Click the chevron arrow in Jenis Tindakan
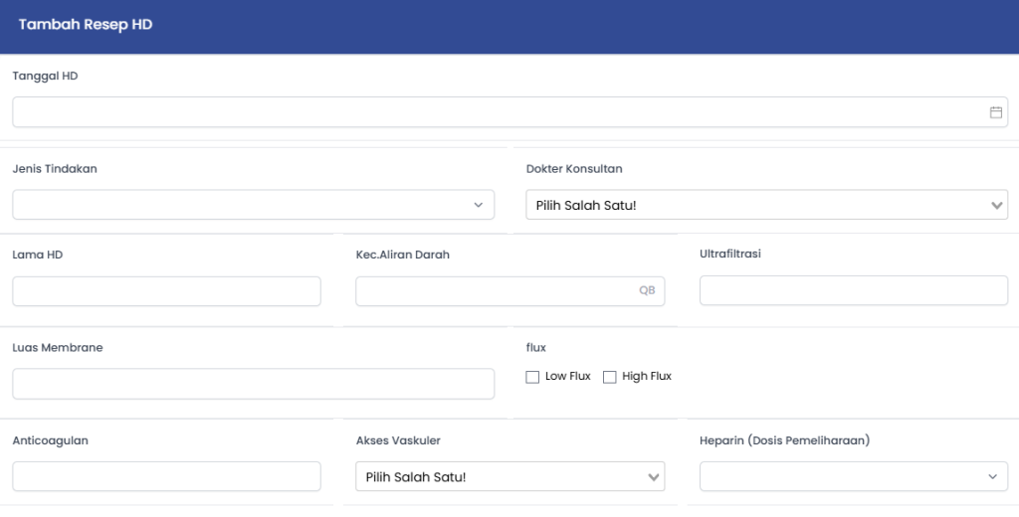Viewport: 1019px width, 517px height. click(479, 205)
